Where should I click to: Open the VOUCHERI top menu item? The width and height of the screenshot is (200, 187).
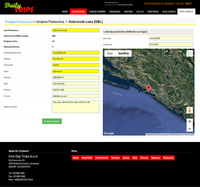point(115,12)
